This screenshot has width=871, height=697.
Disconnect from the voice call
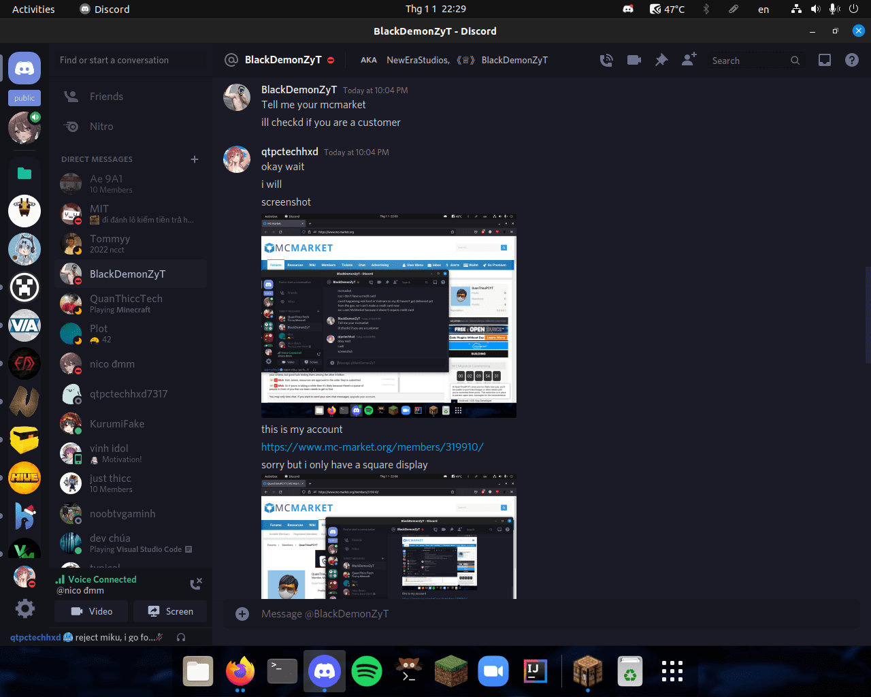tap(196, 583)
